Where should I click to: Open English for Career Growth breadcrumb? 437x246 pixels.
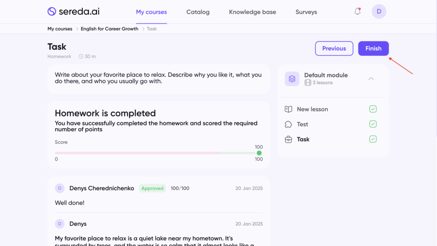pos(110,29)
